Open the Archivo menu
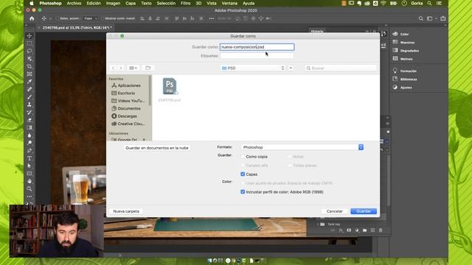472x265 pixels. point(74,3)
